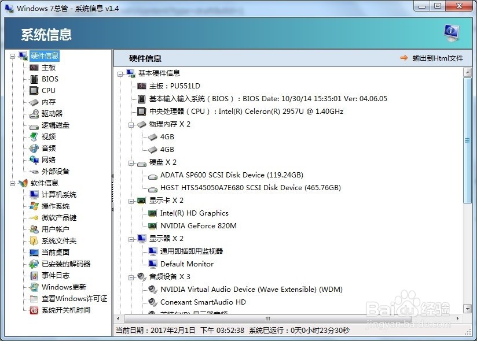Click the info monitor icon in header

click(451, 33)
